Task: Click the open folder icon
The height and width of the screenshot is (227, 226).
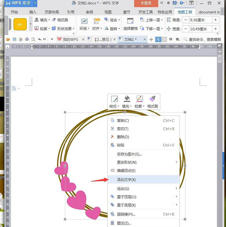Action: (8, 39)
